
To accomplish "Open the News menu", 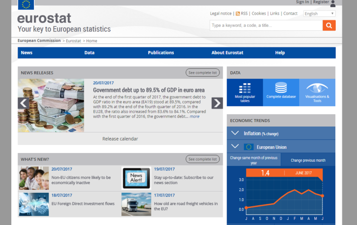I will [x=26, y=53].
